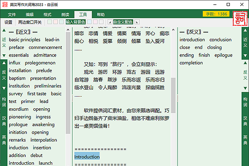This screenshot has height=166, width=249.
Task: Open the 朗读 menu
Action: click(x=65, y=15)
